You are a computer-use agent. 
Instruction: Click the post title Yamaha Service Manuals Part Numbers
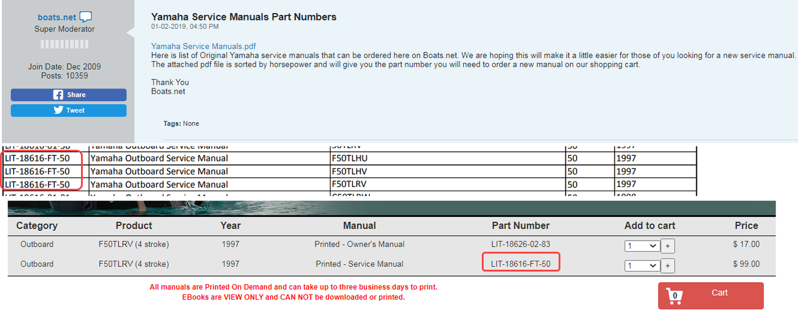244,17
